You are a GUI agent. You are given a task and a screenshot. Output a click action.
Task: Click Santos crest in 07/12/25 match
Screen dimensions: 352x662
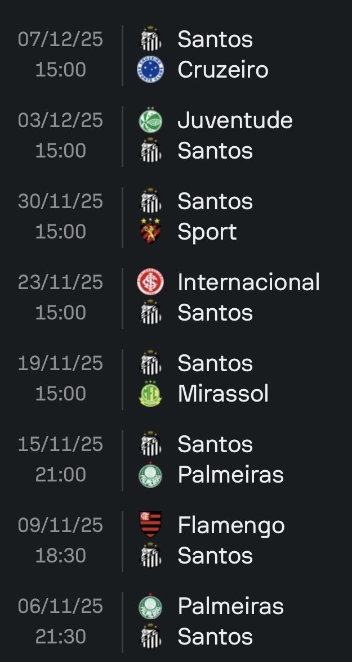tap(150, 39)
